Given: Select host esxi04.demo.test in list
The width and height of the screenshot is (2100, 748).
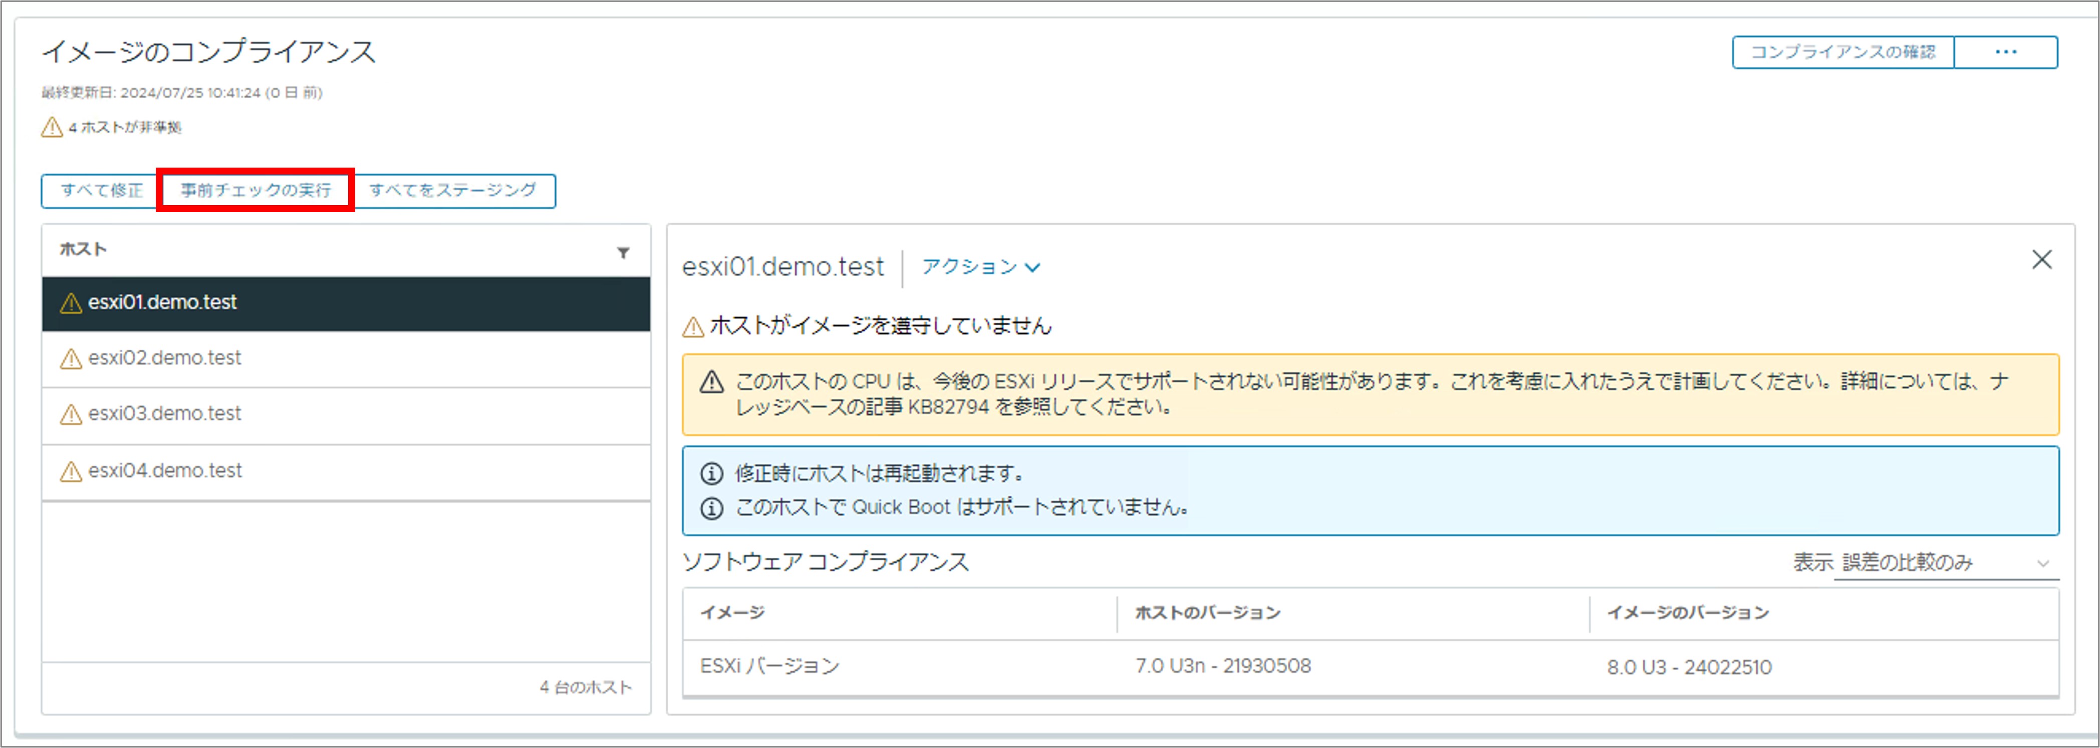Looking at the screenshot, I should pyautogui.click(x=165, y=470).
